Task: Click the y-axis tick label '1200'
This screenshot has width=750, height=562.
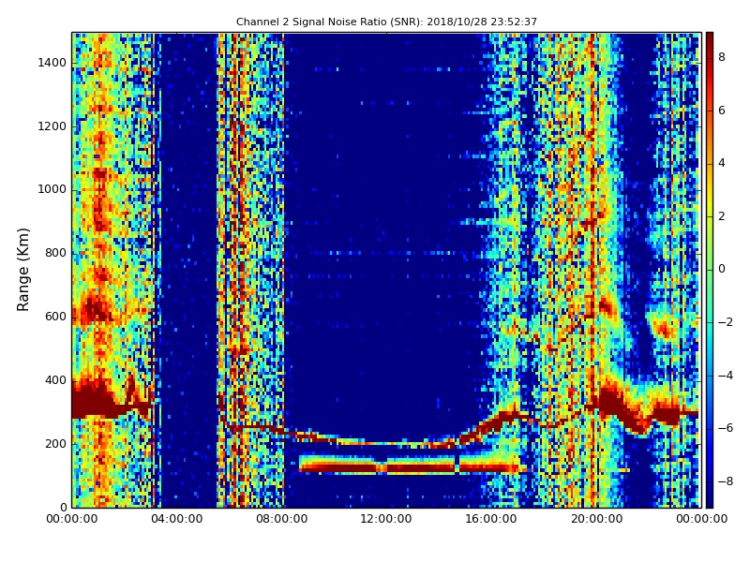Action: pos(52,126)
